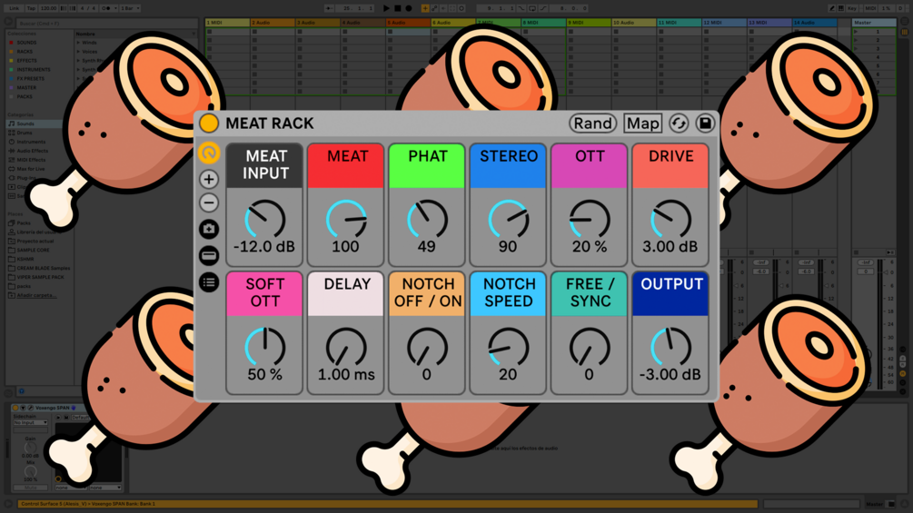Select Sounds category with note icon
This screenshot has width=913, height=513.
click(25, 123)
